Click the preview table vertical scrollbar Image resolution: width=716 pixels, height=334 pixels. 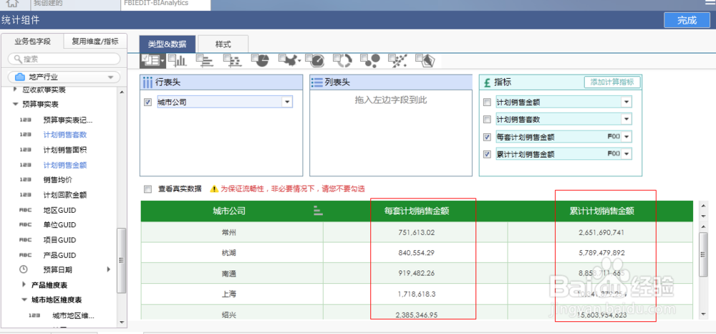pos(703,254)
